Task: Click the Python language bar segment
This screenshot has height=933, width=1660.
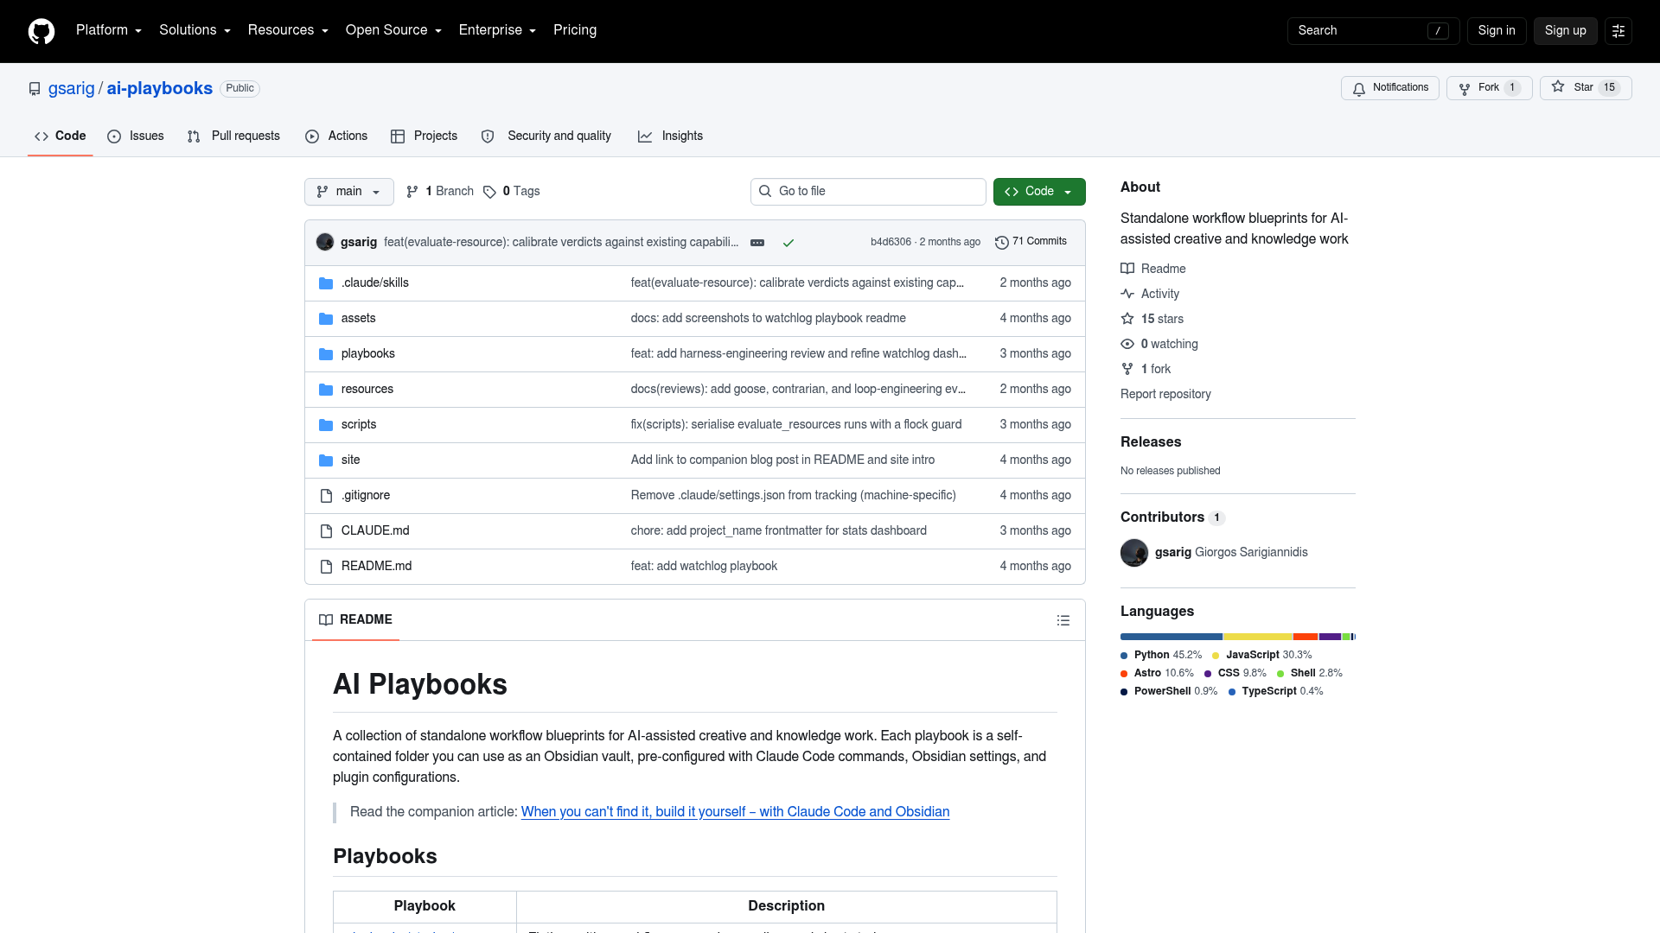Action: (x=1172, y=638)
